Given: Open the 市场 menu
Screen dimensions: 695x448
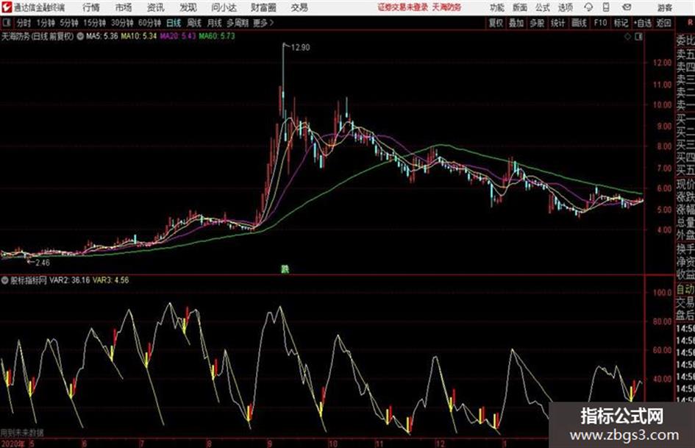Looking at the screenshot, I should [124, 7].
